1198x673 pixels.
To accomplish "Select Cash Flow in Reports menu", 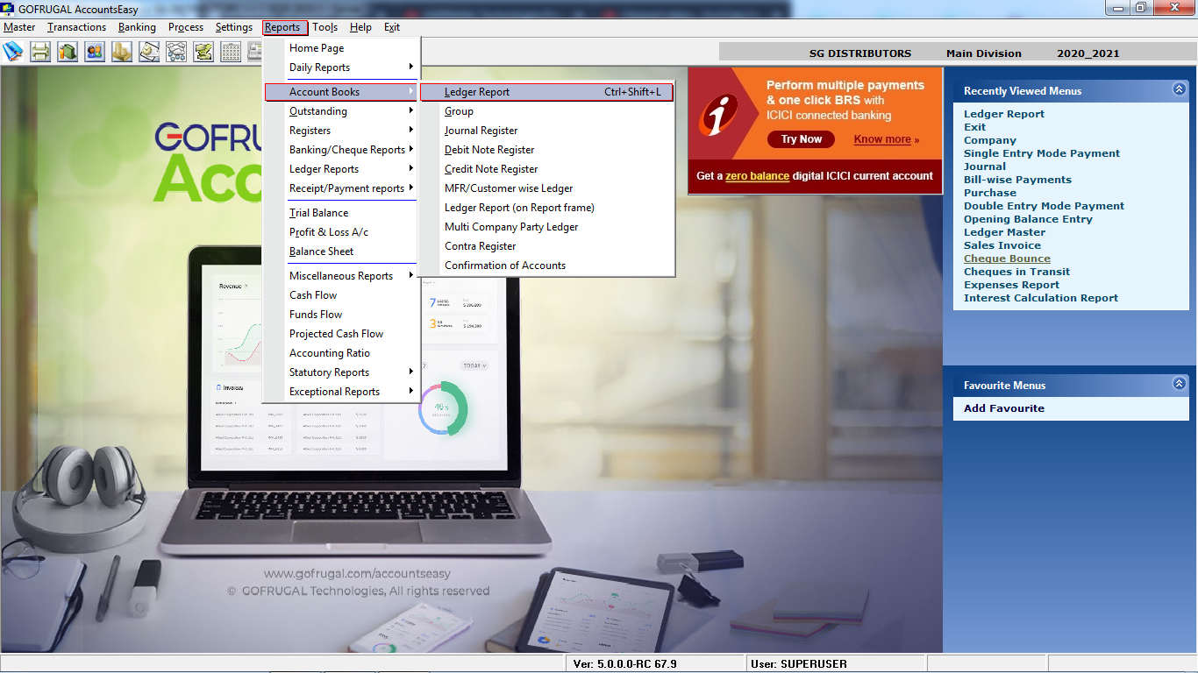I will [x=342, y=295].
